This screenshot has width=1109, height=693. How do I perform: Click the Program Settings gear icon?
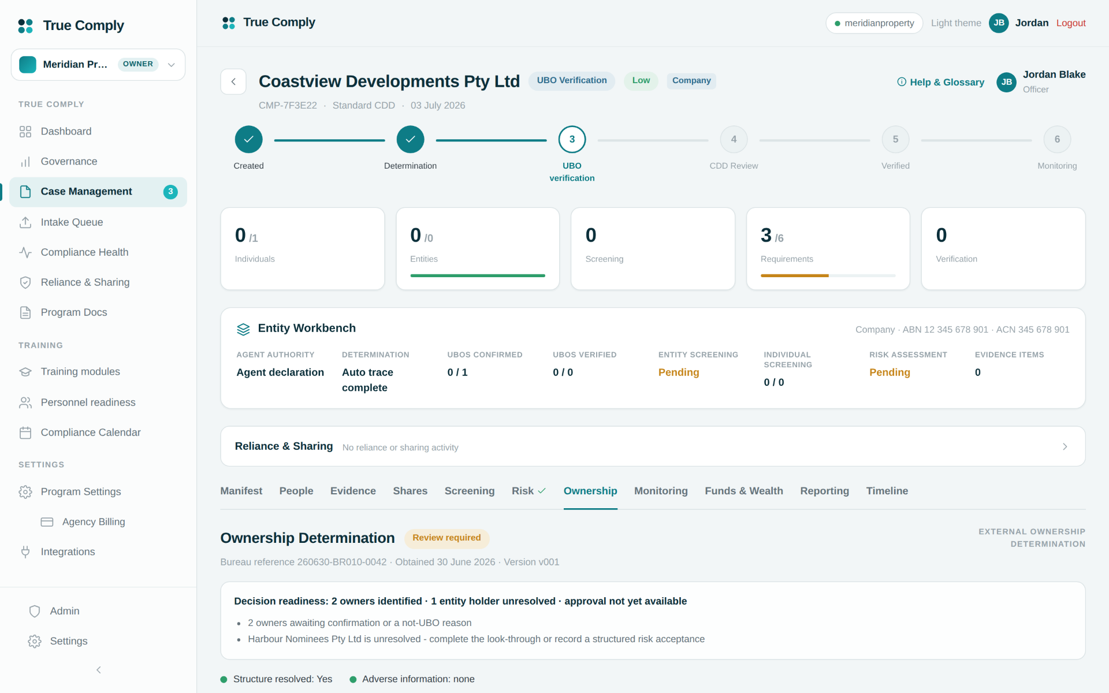point(25,492)
